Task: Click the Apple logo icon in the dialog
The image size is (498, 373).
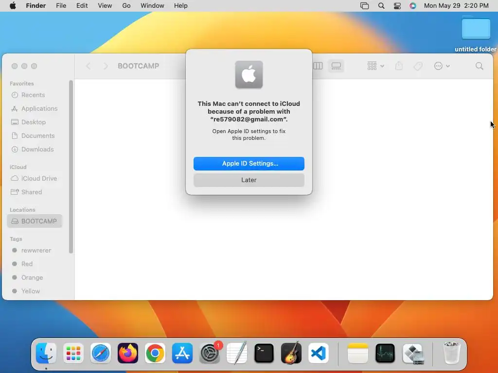Action: 249,74
